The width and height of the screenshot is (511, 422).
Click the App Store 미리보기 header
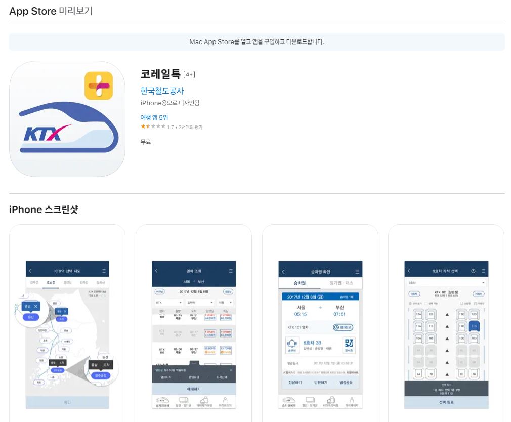[x=51, y=11]
